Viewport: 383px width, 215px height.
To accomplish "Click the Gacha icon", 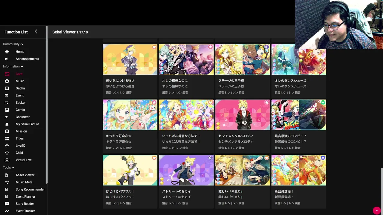I will [x=7, y=88].
